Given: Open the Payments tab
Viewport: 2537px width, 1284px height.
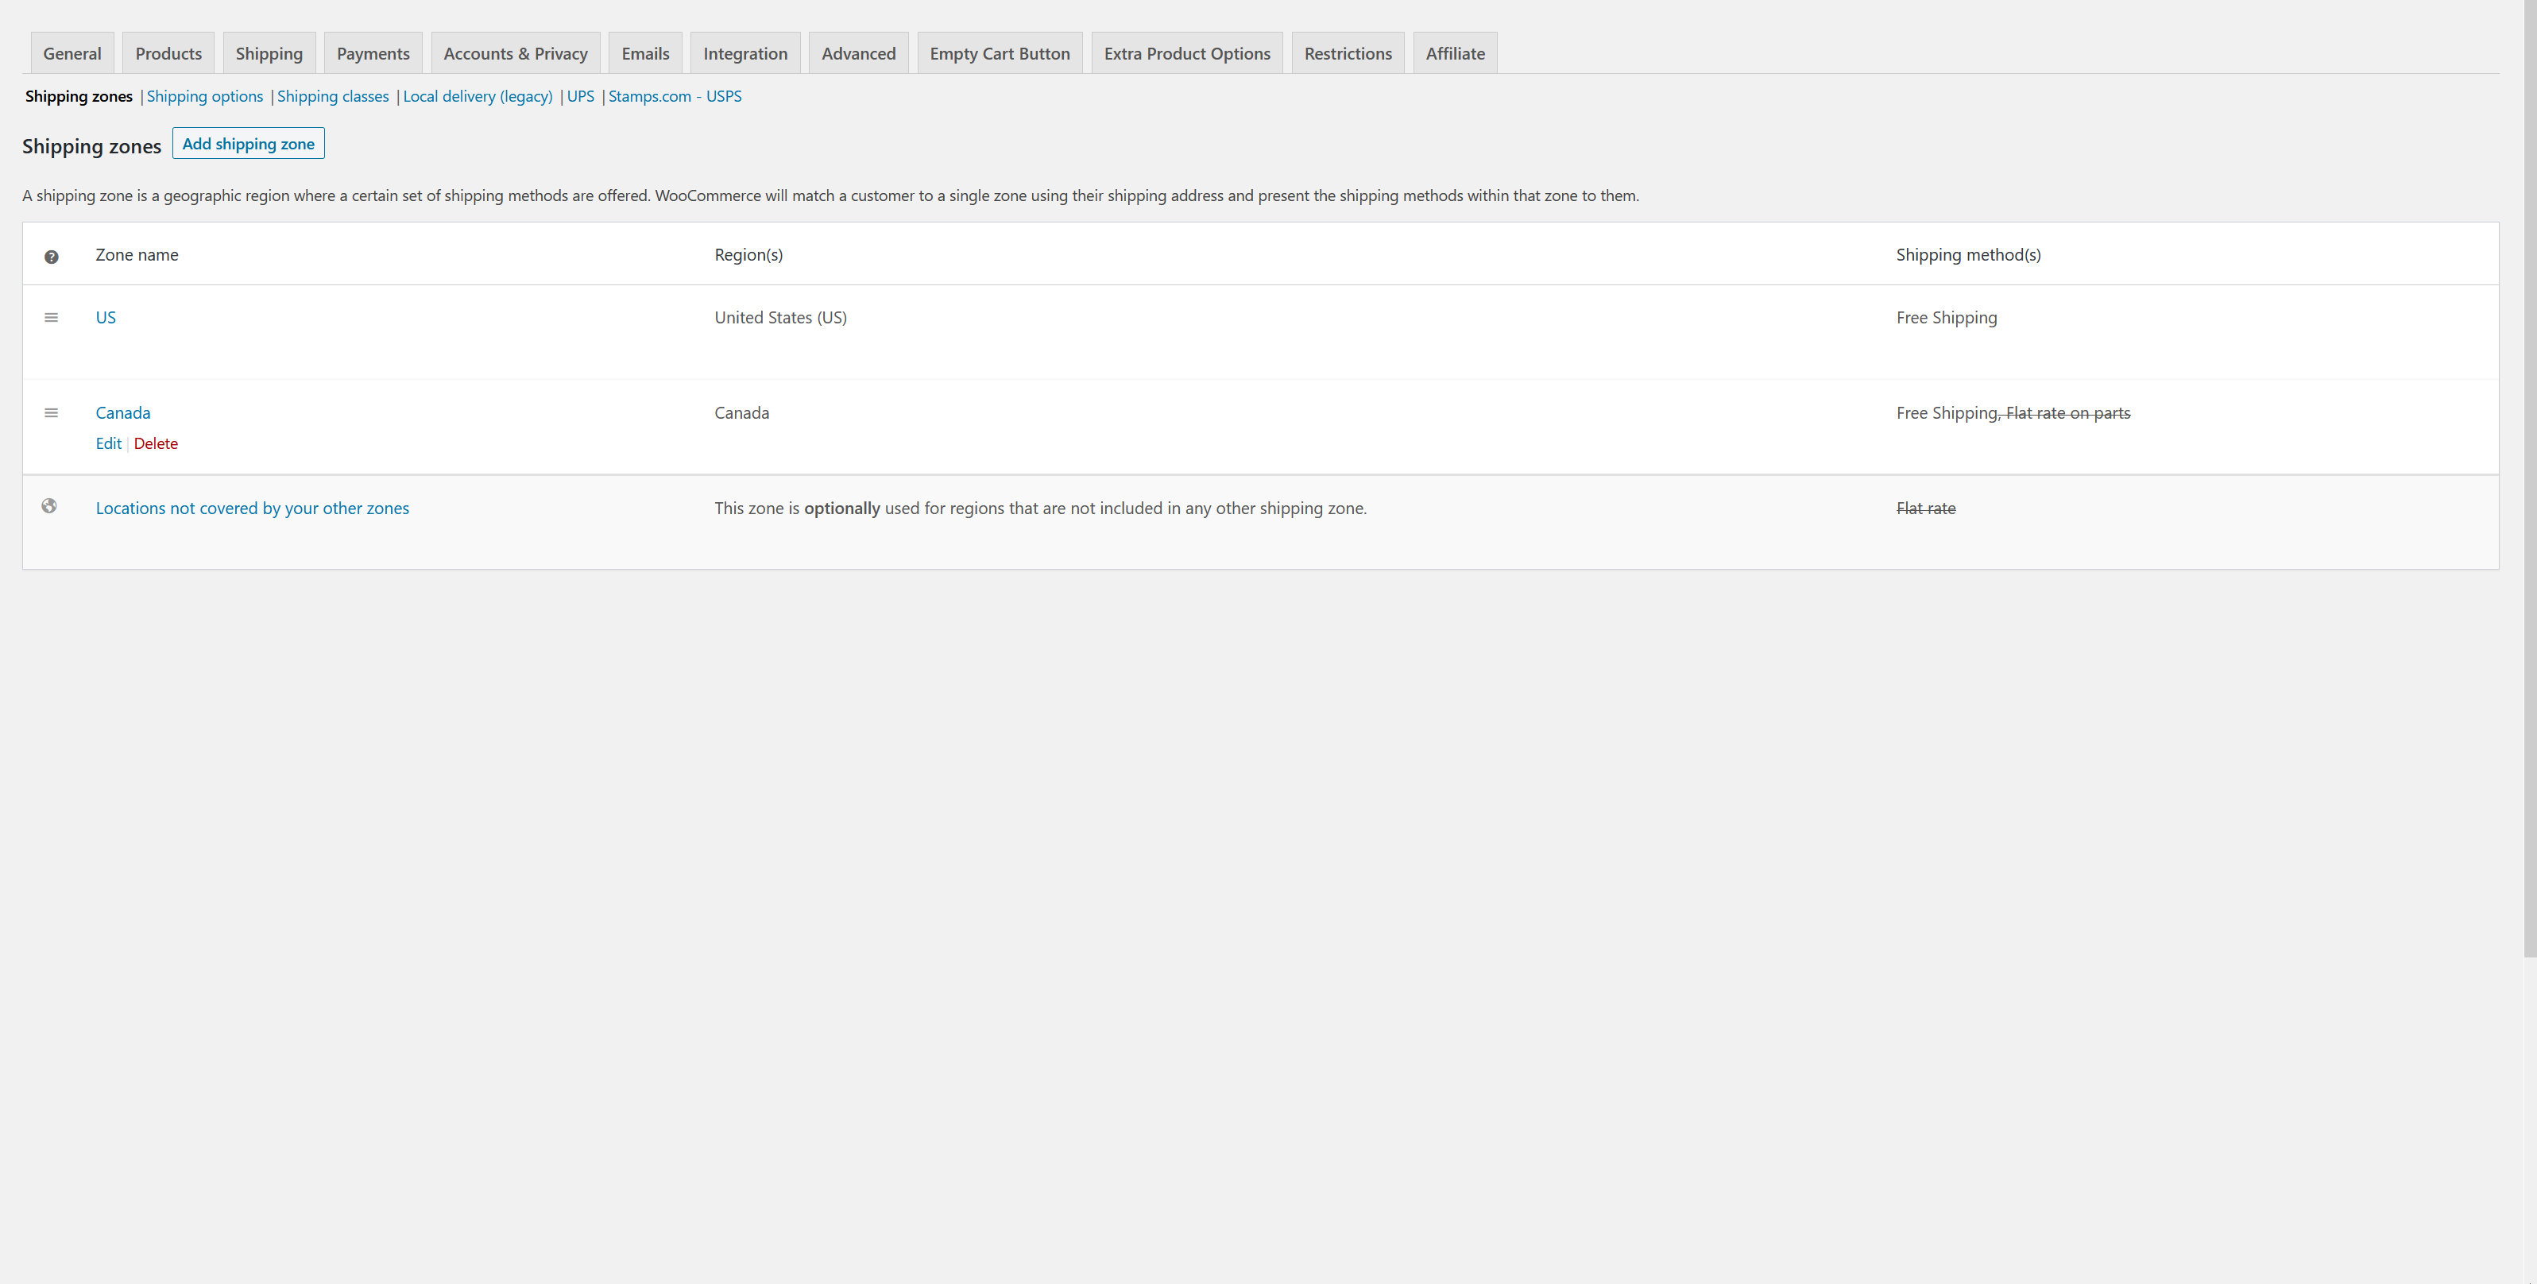Looking at the screenshot, I should pos(373,53).
